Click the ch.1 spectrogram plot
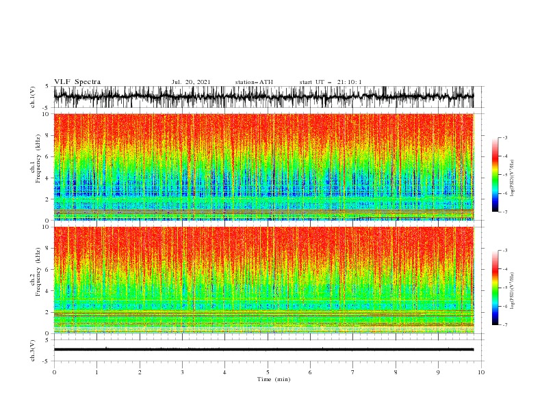This screenshot has width=542, height=418. pyautogui.click(x=264, y=167)
